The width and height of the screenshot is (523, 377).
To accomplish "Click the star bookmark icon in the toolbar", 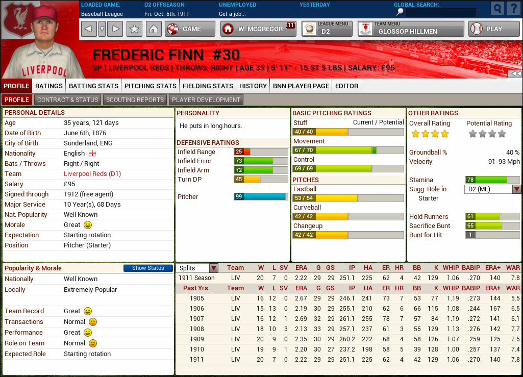I will click(x=134, y=29).
